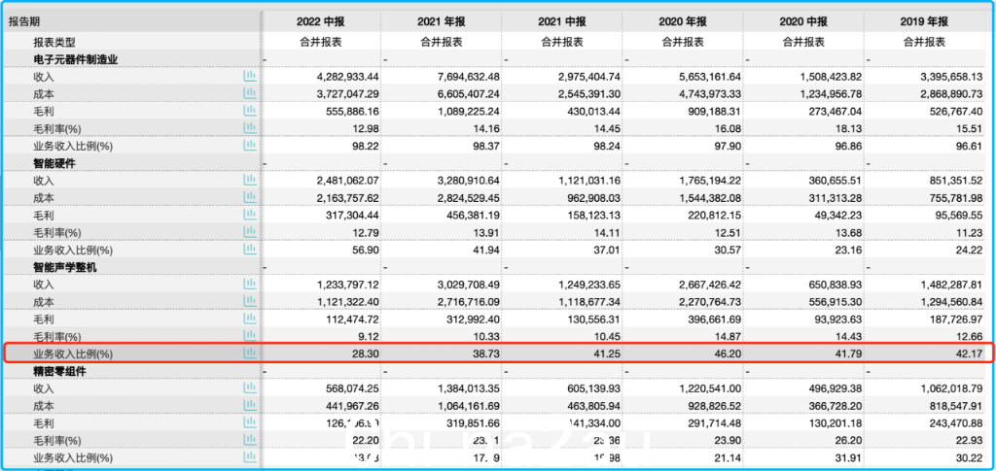Click the highlighted revenue share value 28.30

click(x=367, y=353)
